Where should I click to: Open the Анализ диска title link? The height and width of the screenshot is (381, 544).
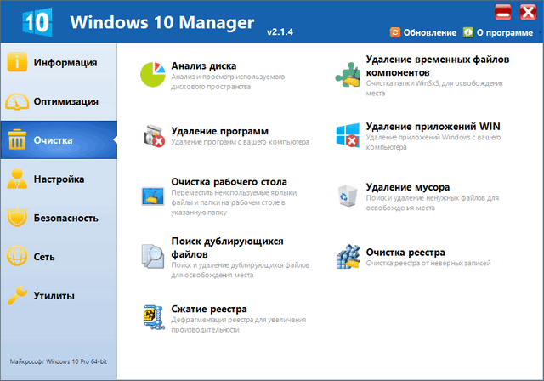click(x=203, y=65)
